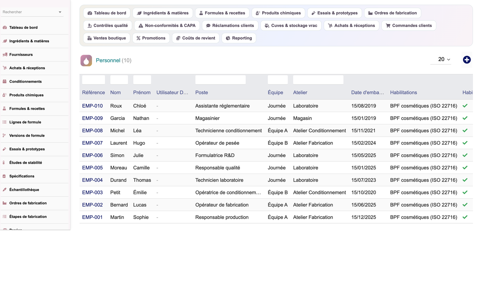Screen dimensions: 483x301
Task: Open employee record EMP-008
Action: pos(93,131)
